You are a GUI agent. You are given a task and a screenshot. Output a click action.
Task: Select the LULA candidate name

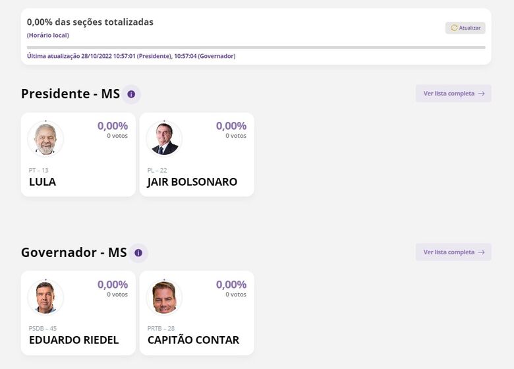(42, 182)
